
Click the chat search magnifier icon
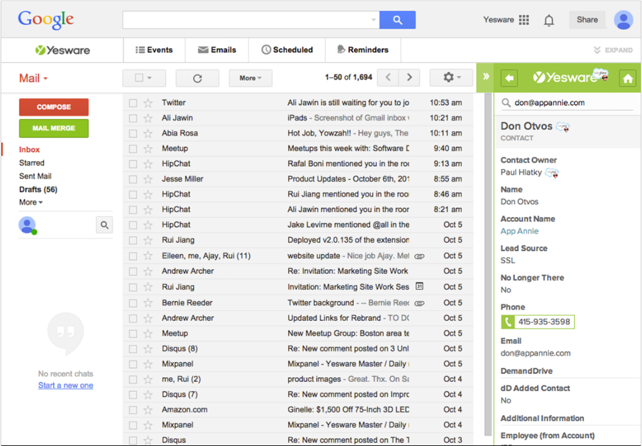point(105,225)
